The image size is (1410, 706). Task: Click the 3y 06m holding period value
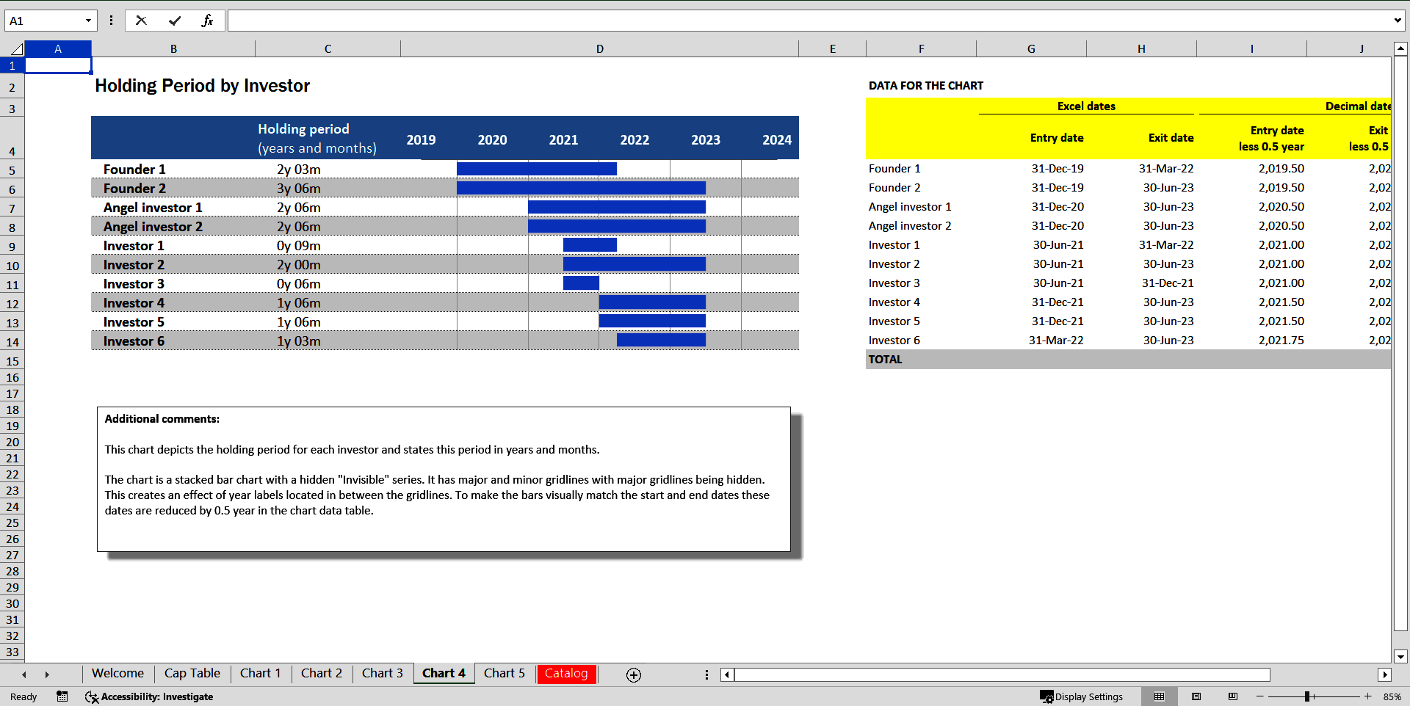(x=299, y=189)
